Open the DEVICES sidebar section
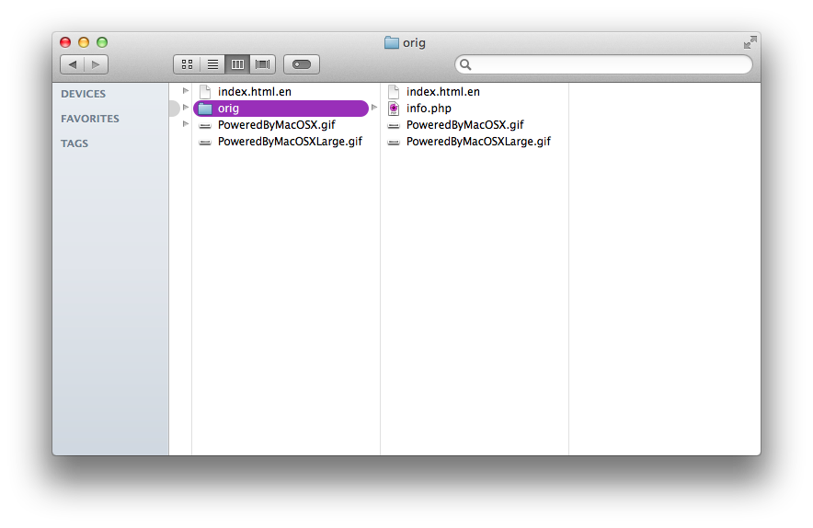Screen dimensions: 813x528 [x=83, y=94]
